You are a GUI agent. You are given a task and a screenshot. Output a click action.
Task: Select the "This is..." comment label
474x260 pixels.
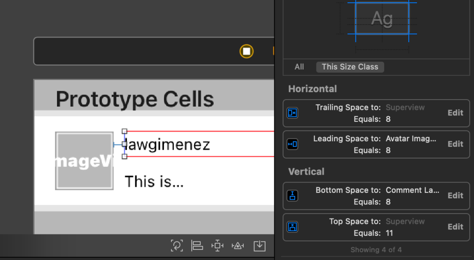point(154,182)
